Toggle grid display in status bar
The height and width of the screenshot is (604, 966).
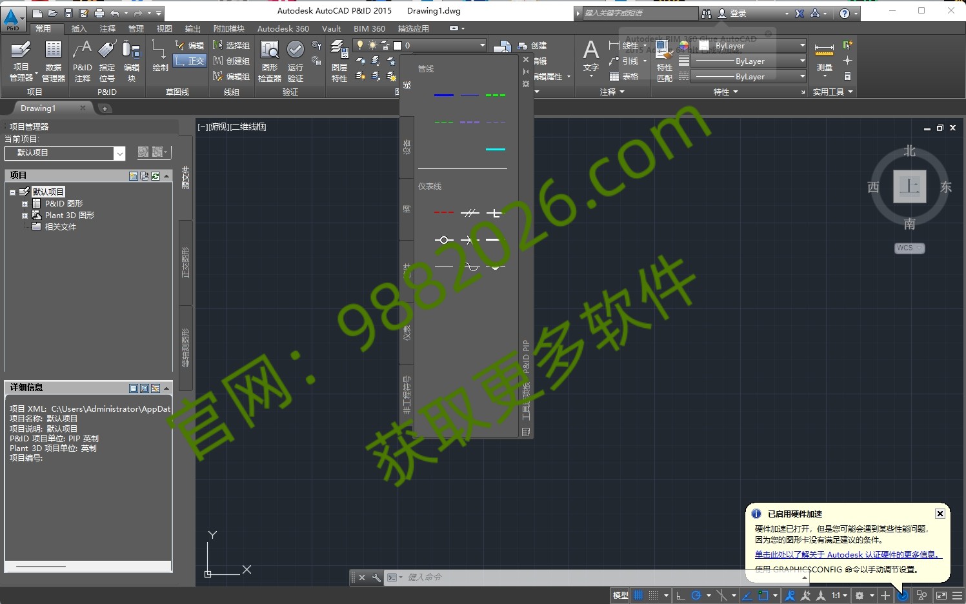[638, 596]
